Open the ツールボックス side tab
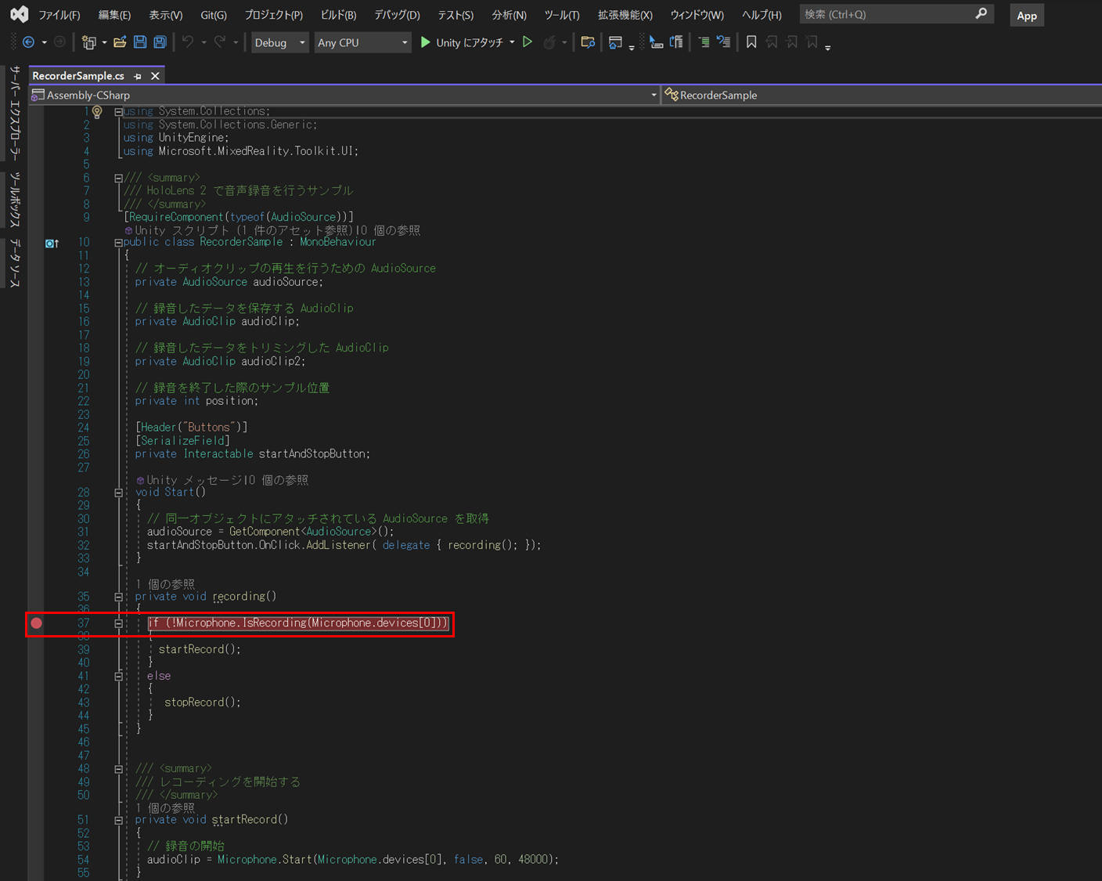1102x881 pixels. pyautogui.click(x=14, y=200)
